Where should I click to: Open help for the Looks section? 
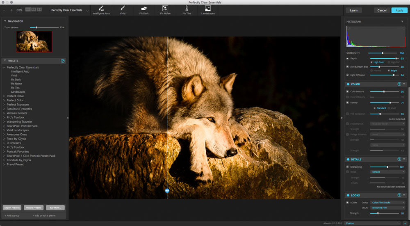[399, 195]
